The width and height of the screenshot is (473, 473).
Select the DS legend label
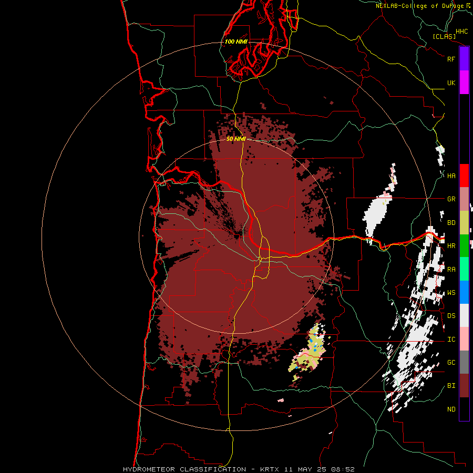click(x=451, y=316)
